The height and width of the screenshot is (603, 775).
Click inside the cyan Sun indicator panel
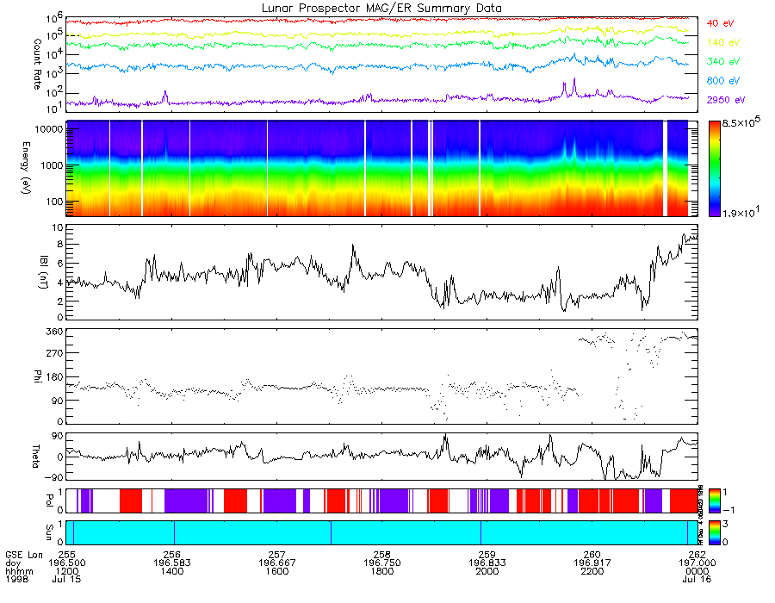(x=381, y=532)
